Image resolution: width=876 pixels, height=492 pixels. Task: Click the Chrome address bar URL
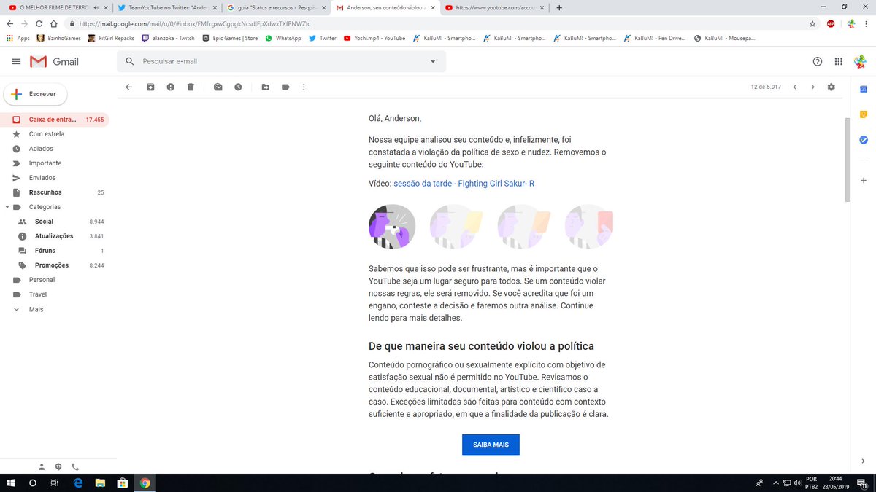click(195, 23)
